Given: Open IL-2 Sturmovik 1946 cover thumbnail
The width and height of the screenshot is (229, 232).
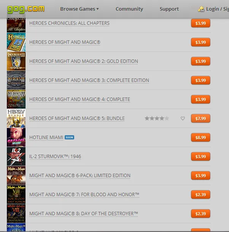Looking at the screenshot, I should (16, 157).
